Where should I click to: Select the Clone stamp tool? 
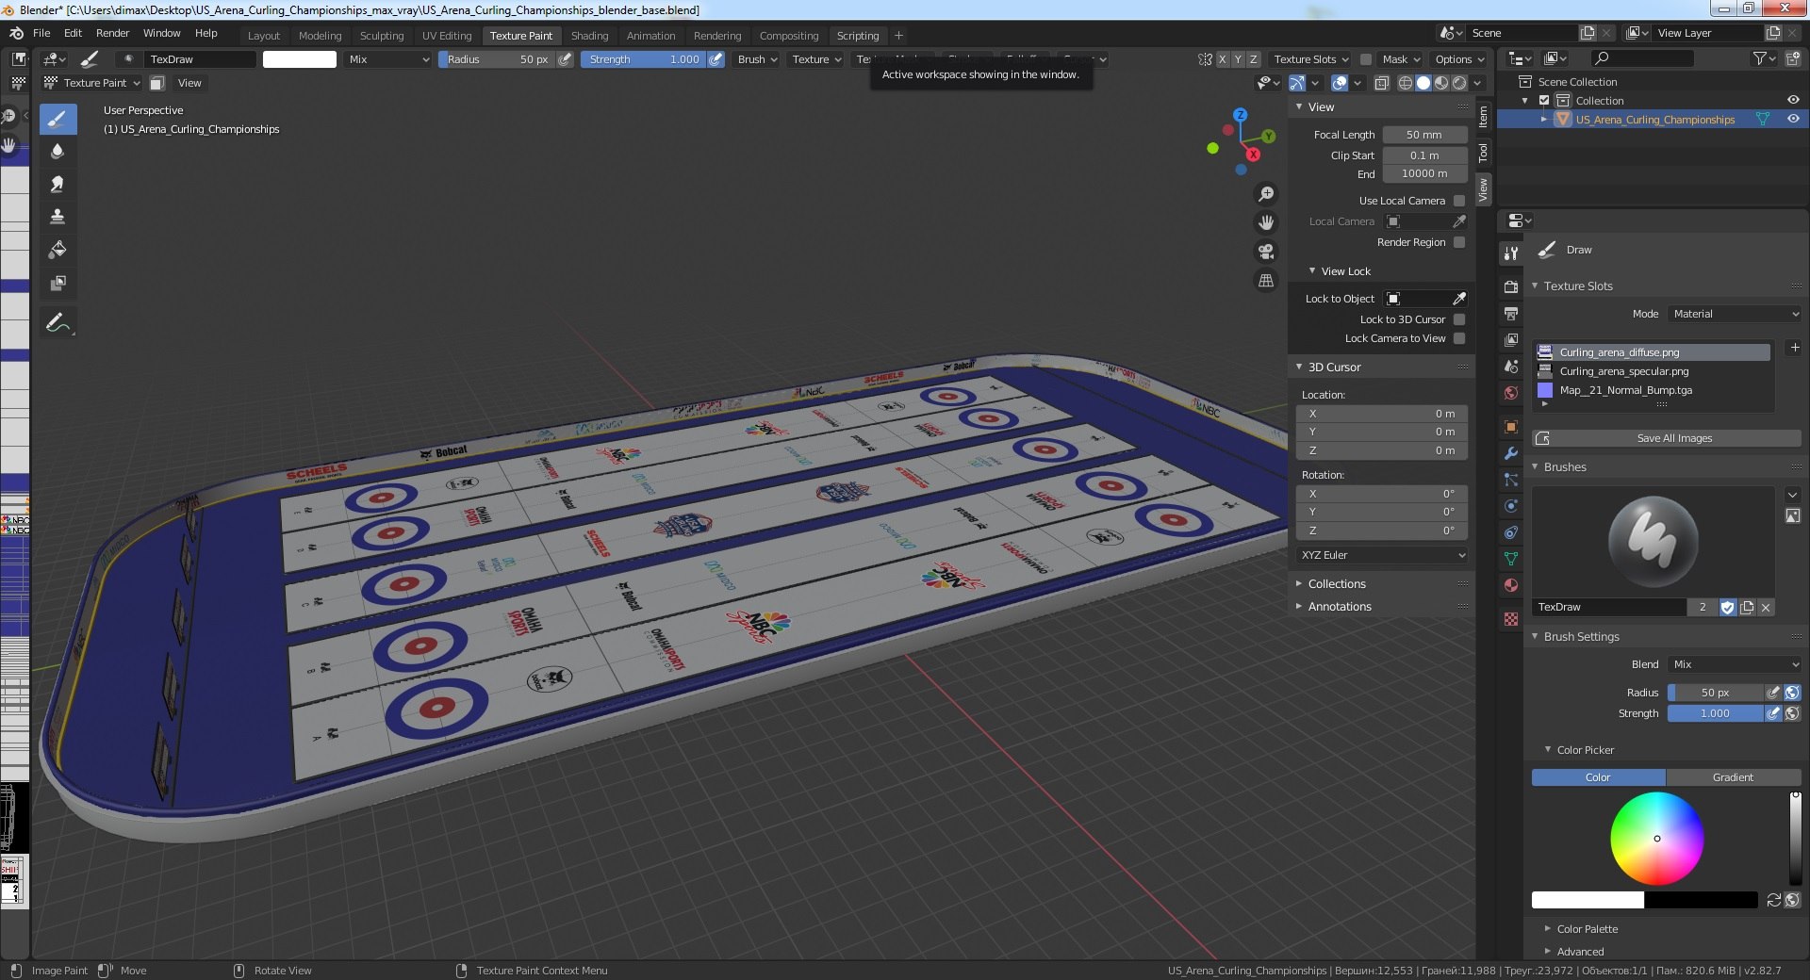pos(58,217)
